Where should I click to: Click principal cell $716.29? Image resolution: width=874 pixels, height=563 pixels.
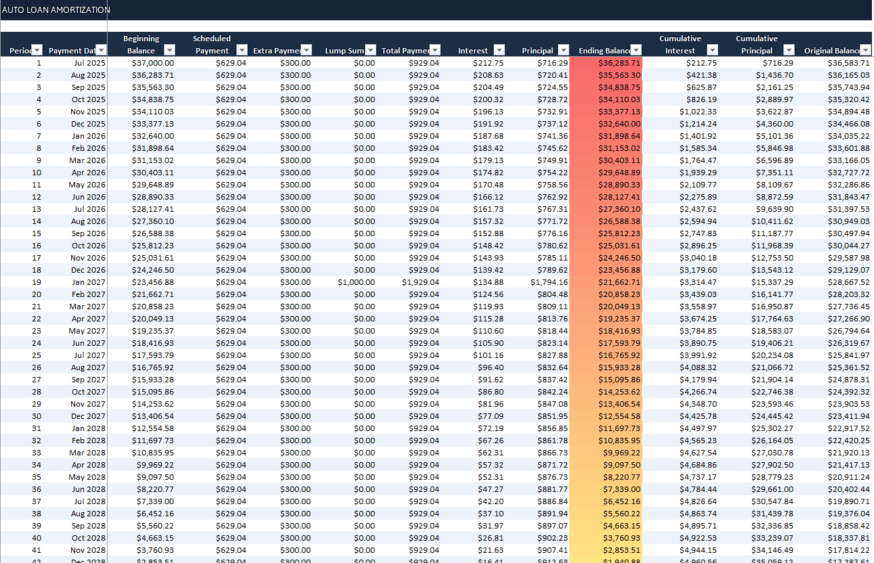click(538, 63)
